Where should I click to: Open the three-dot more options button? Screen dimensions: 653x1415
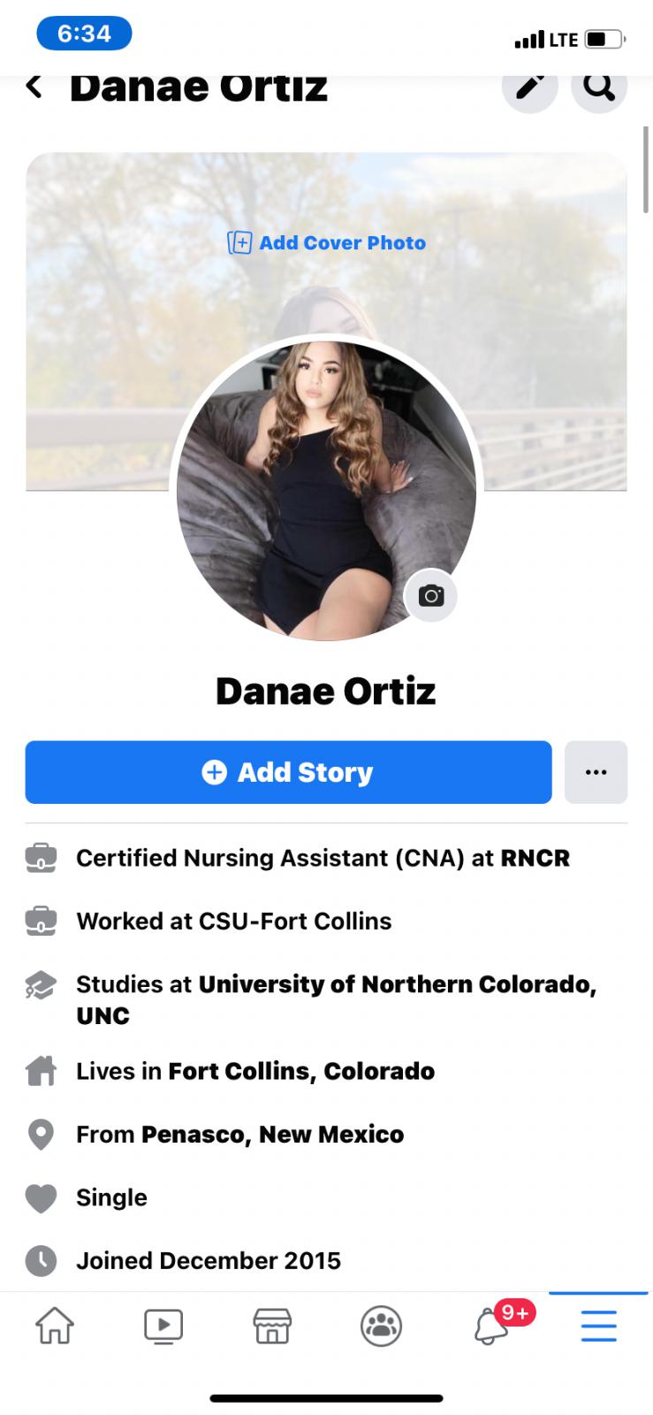pos(596,772)
